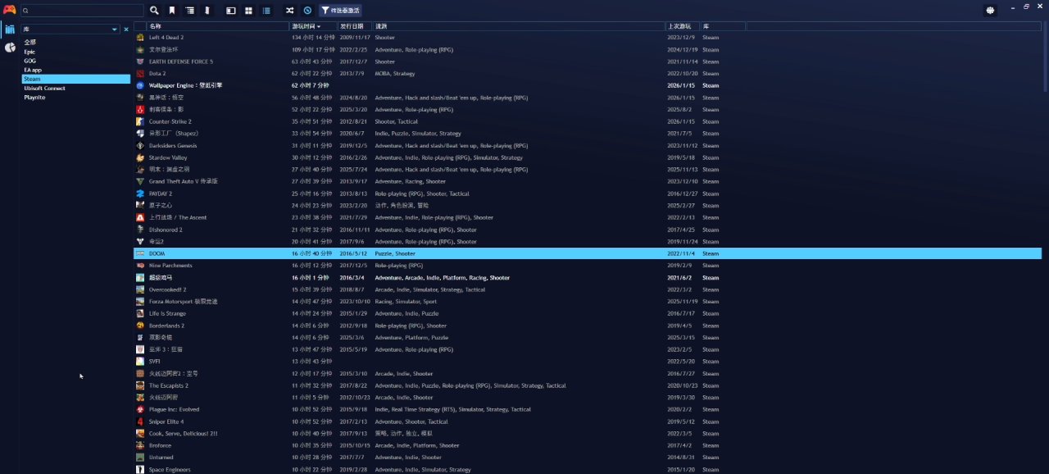Clear the filter with the X beside 库 dropdown
The height and width of the screenshot is (474, 1049).
(x=126, y=30)
